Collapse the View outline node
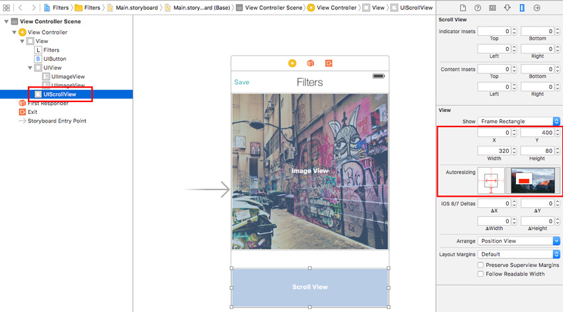The image size is (563, 312). [22, 41]
